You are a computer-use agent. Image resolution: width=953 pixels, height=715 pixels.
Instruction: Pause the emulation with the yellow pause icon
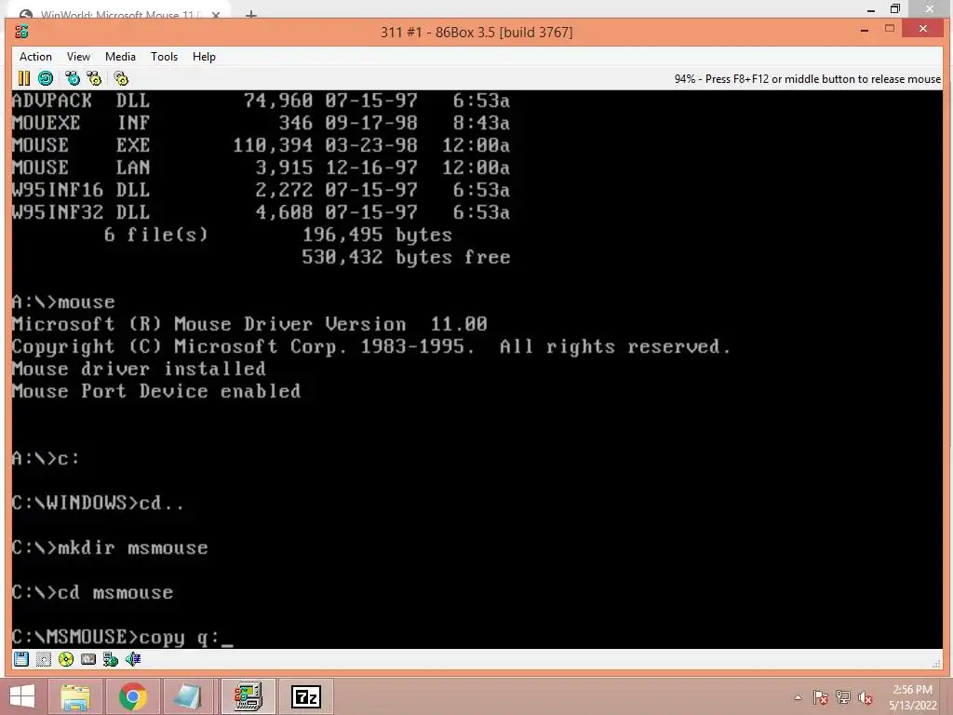pos(23,78)
